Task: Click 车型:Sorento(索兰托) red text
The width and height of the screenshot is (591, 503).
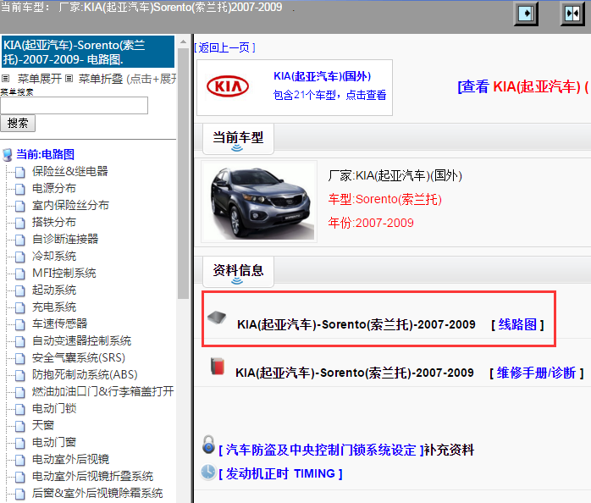Action: click(385, 199)
